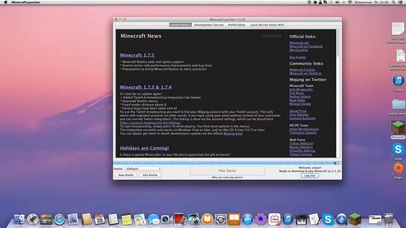
Task: Open Mission Control from the dock
Action: click(46, 219)
